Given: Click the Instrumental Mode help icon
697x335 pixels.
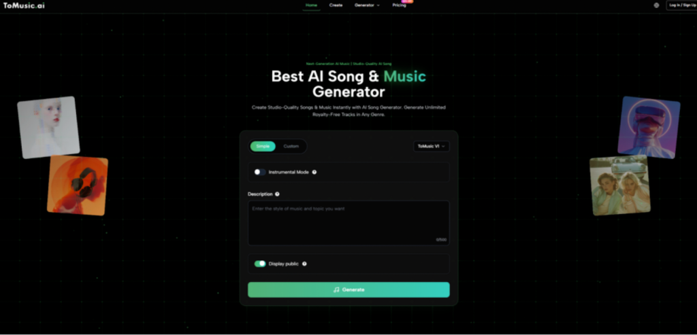Looking at the screenshot, I should [314, 172].
